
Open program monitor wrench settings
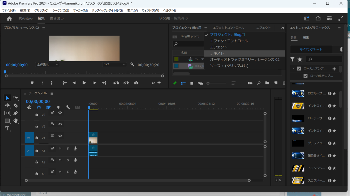coord(132,65)
